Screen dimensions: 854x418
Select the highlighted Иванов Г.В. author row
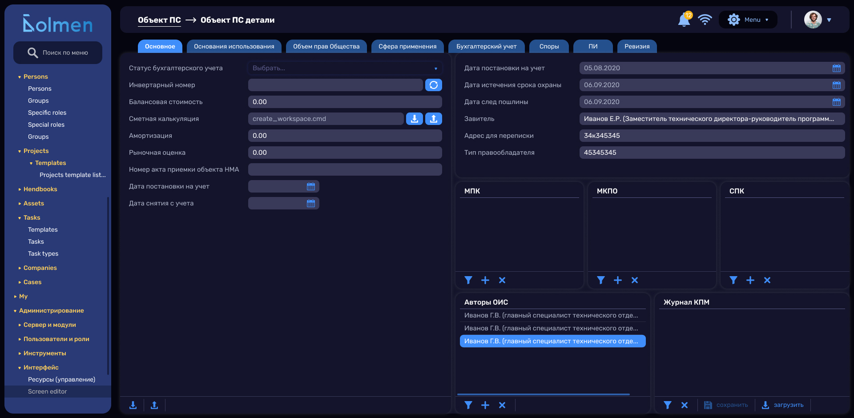coord(553,341)
